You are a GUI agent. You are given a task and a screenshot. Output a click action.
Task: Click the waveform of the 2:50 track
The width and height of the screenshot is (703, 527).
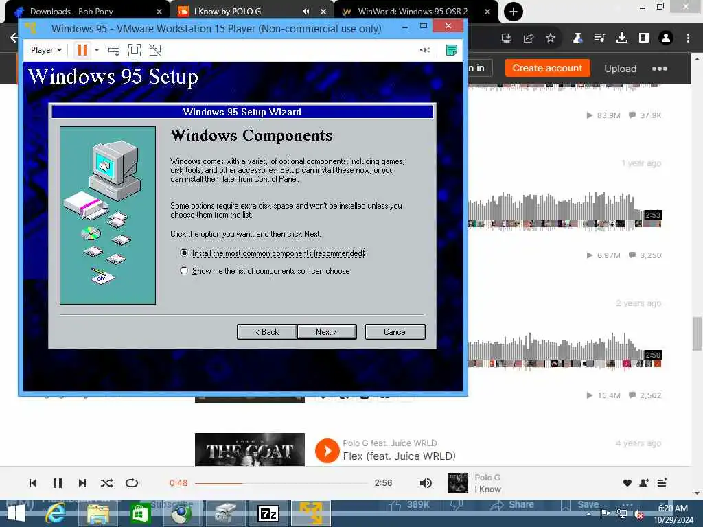(565, 351)
